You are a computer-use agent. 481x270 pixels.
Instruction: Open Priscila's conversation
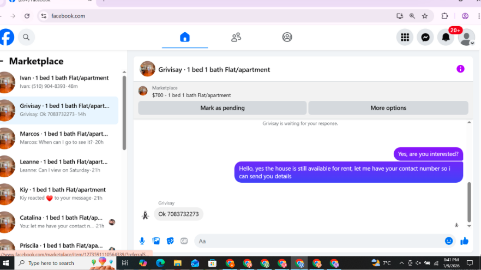(x=59, y=245)
